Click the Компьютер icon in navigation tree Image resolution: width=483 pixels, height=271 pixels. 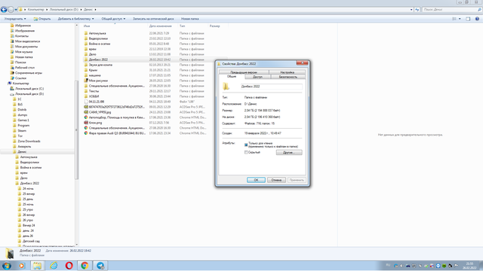[10, 84]
